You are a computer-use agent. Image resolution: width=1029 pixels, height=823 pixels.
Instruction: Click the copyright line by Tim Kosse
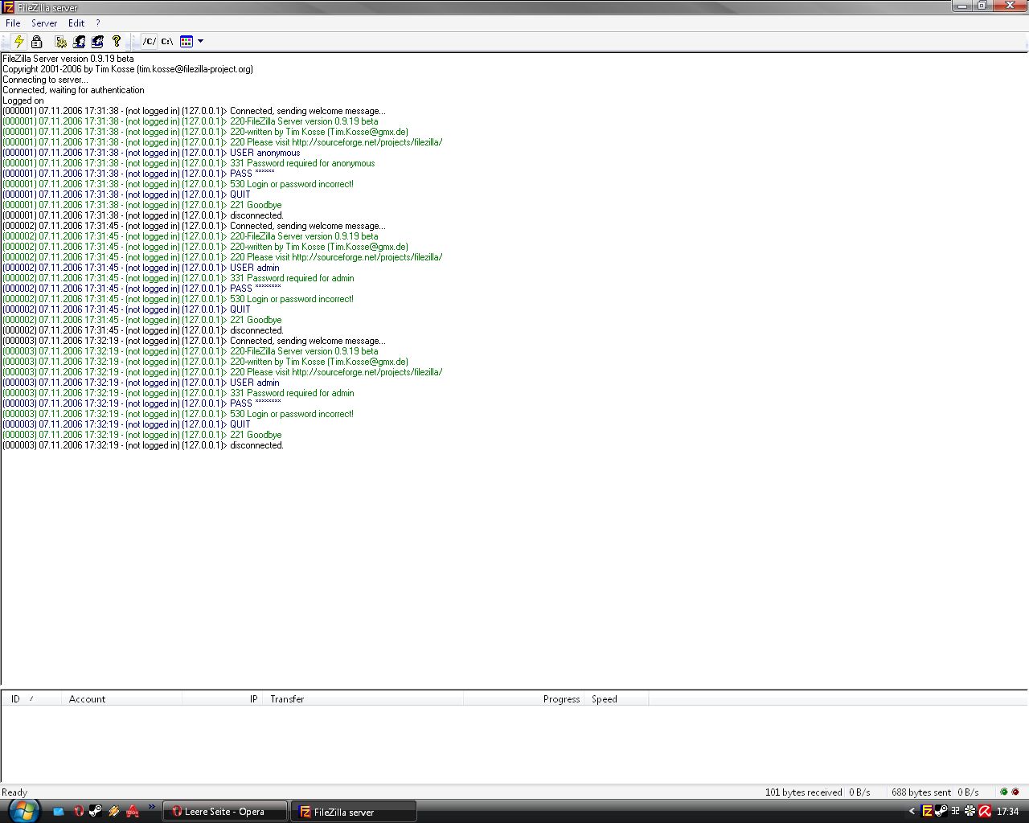(128, 69)
